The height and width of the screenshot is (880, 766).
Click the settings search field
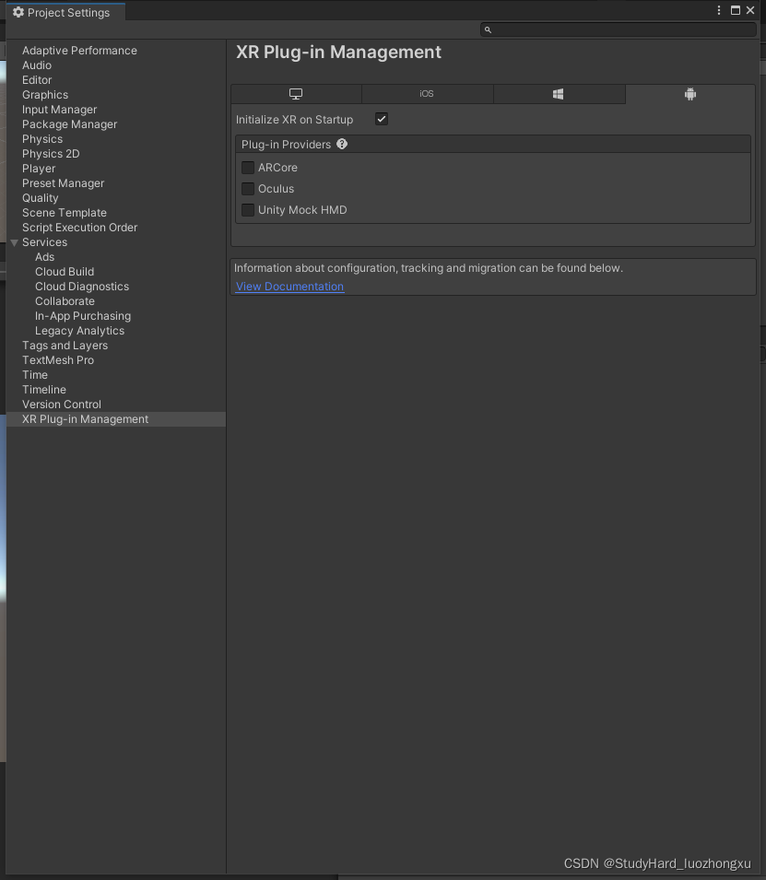619,29
